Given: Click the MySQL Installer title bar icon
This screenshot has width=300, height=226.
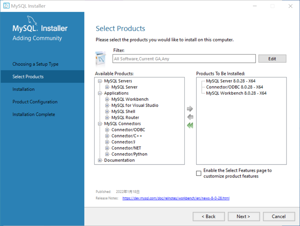Looking at the screenshot, I should 6,6.
